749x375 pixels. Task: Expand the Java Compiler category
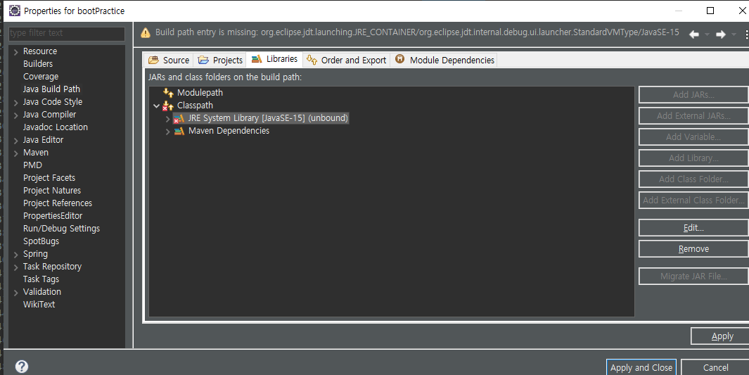pos(15,115)
